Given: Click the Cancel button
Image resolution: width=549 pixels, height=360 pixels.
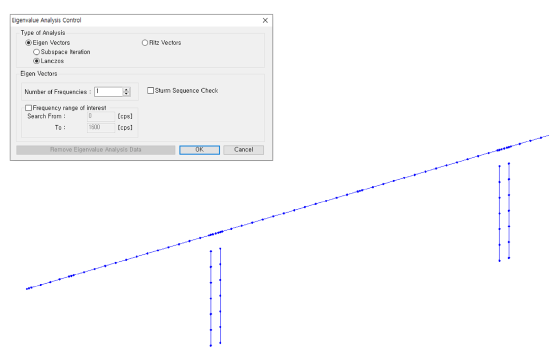Looking at the screenshot, I should 243,149.
